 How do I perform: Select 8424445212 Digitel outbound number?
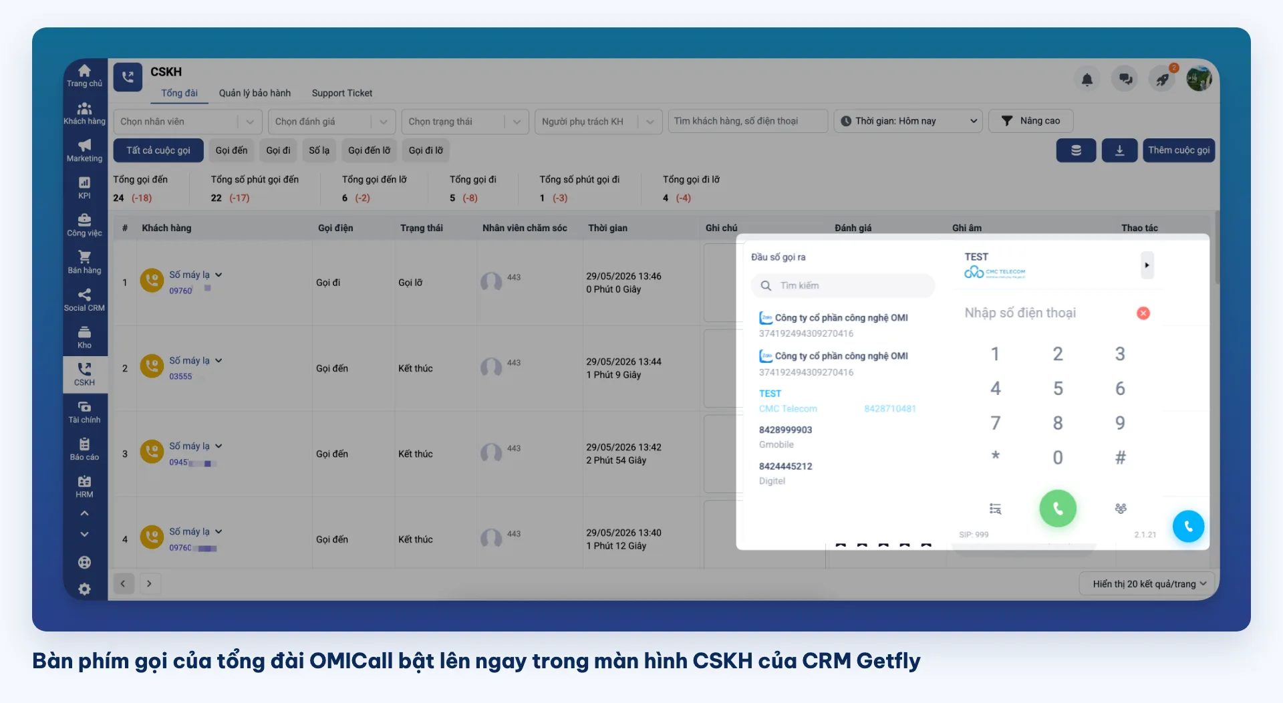[842, 473]
